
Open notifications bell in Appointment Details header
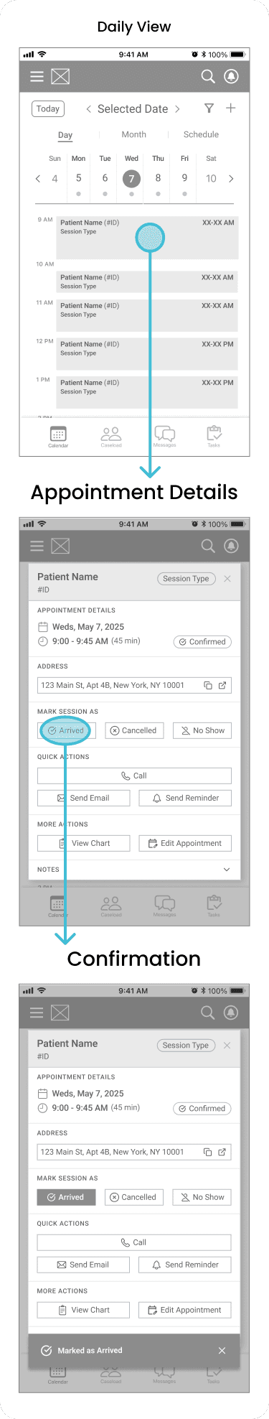point(231,546)
